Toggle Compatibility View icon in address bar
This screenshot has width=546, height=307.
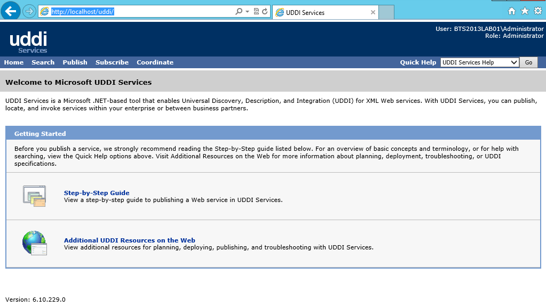coord(256,11)
